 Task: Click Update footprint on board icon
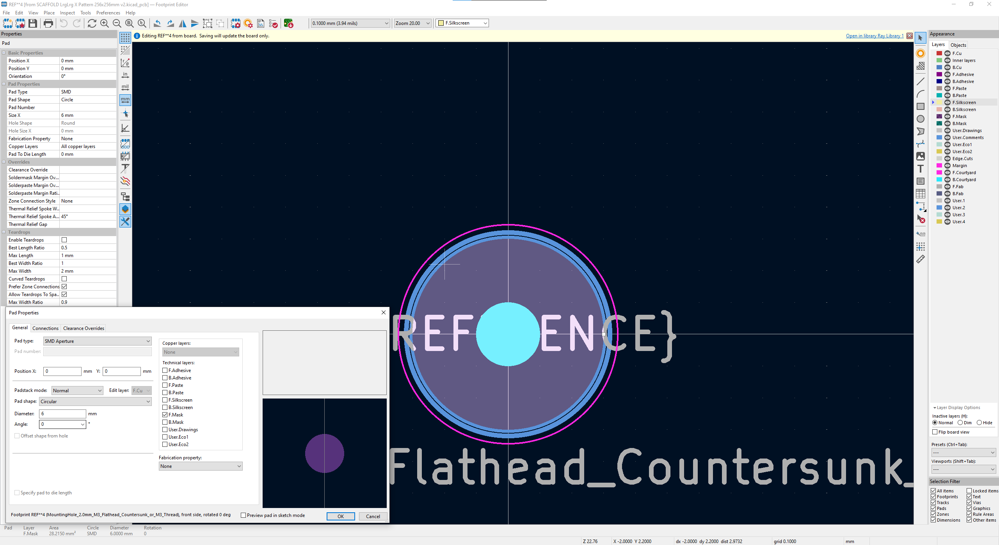point(288,23)
